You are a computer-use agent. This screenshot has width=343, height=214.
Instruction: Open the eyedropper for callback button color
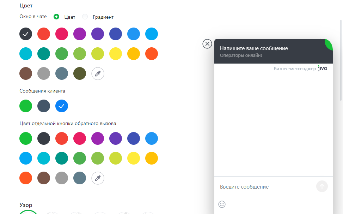tap(98, 178)
